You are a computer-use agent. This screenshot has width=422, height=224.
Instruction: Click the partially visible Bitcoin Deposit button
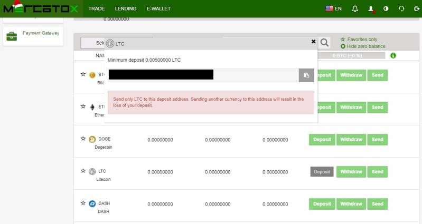[x=326, y=75]
